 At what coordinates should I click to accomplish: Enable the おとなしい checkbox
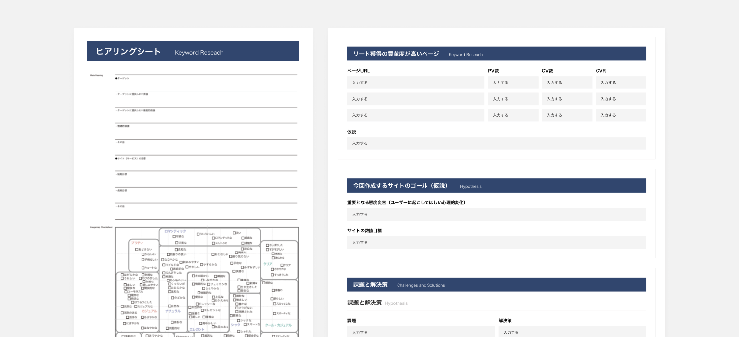pyautogui.click(x=213, y=254)
